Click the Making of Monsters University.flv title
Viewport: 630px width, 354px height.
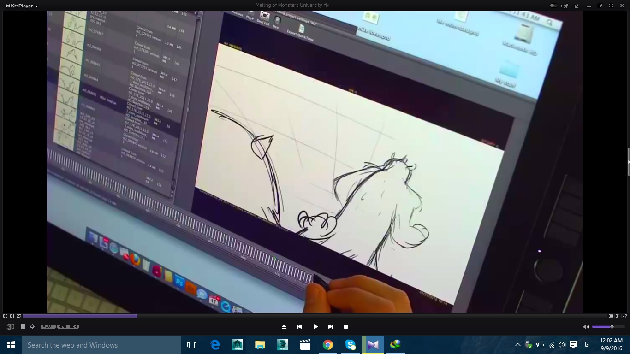pyautogui.click(x=292, y=6)
